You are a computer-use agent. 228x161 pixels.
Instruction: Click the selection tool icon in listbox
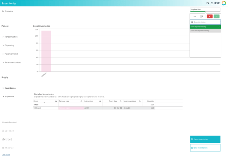pos(202,16)
